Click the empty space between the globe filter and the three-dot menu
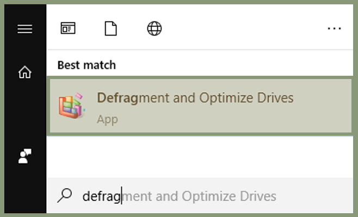Image resolution: width=358 pixels, height=217 pixels. pyautogui.click(x=244, y=28)
